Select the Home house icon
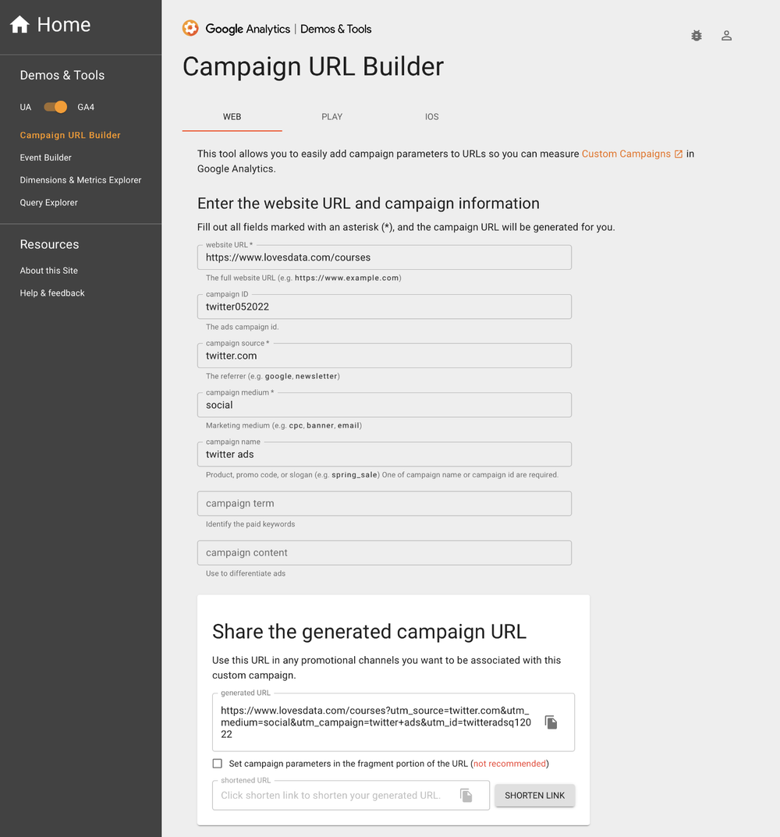 click(x=19, y=24)
